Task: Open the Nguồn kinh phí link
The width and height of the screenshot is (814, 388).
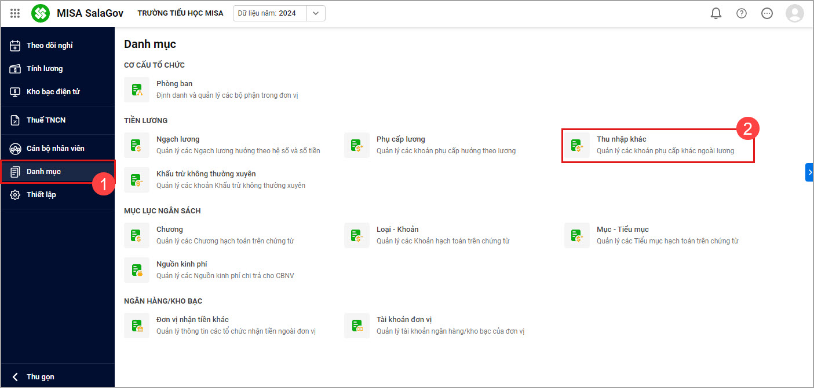Action: pos(182,264)
